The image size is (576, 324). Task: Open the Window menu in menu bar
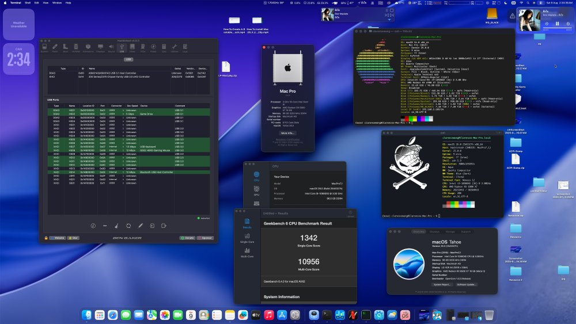(x=57, y=2)
